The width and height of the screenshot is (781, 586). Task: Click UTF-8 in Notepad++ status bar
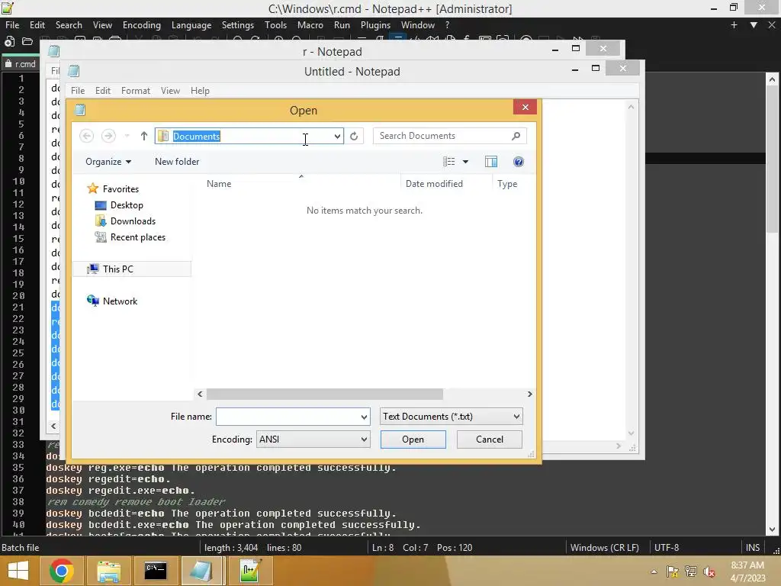click(667, 547)
